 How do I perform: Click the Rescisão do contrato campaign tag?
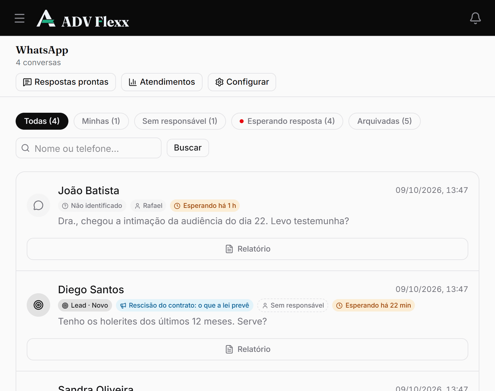tap(185, 305)
